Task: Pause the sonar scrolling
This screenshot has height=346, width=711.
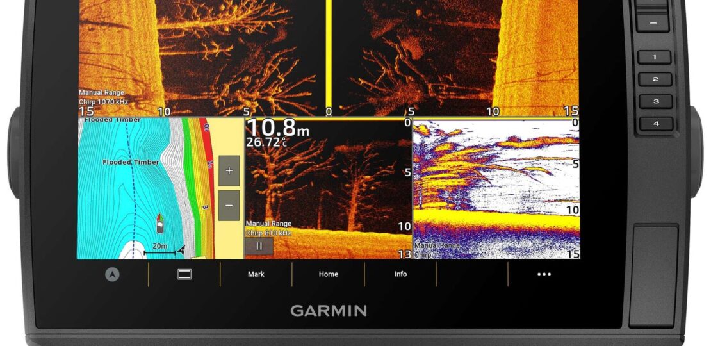Action: pos(259,246)
